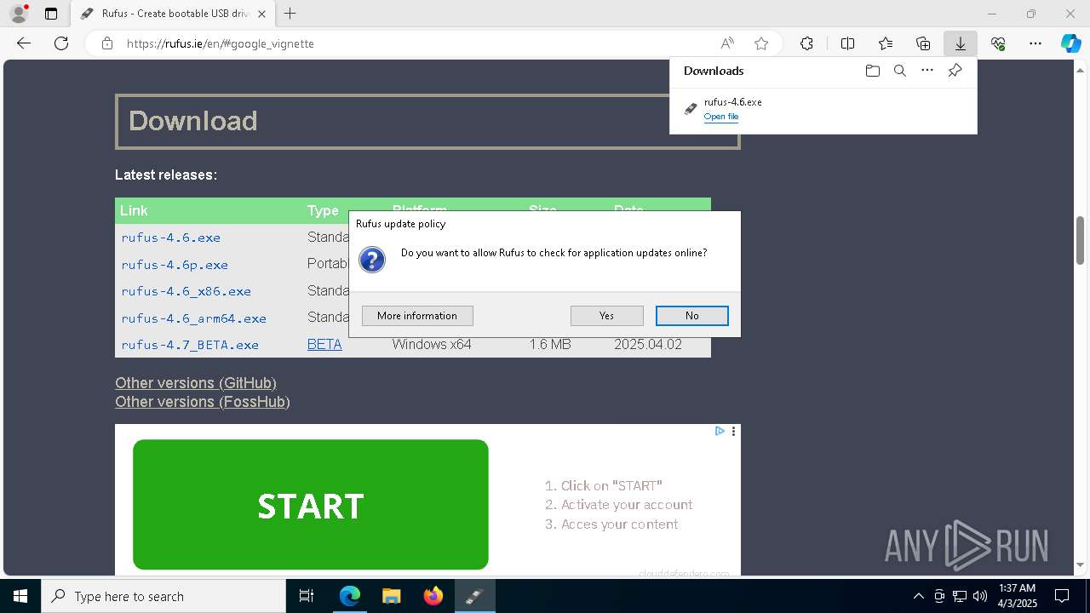This screenshot has width=1090, height=613.
Task: Click scrollbar down arrow on page
Action: (x=1080, y=564)
